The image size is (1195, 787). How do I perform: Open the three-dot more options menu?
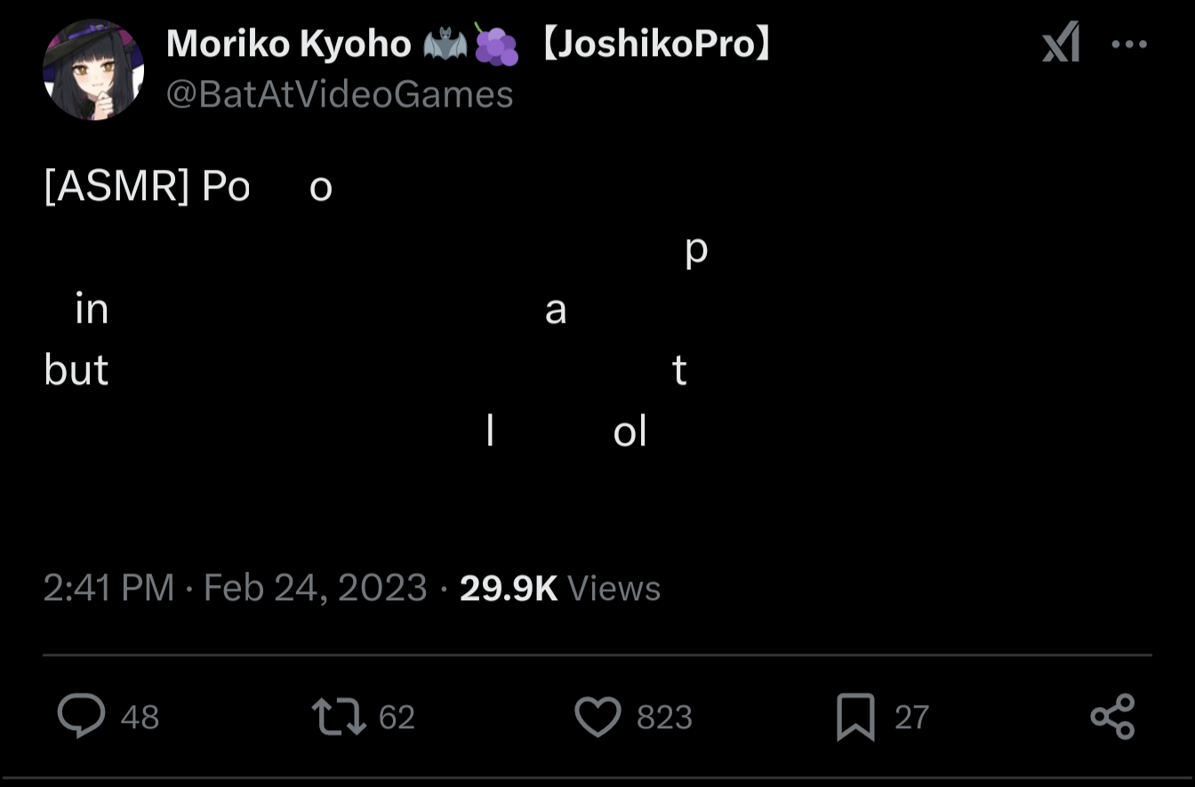coord(1129,44)
